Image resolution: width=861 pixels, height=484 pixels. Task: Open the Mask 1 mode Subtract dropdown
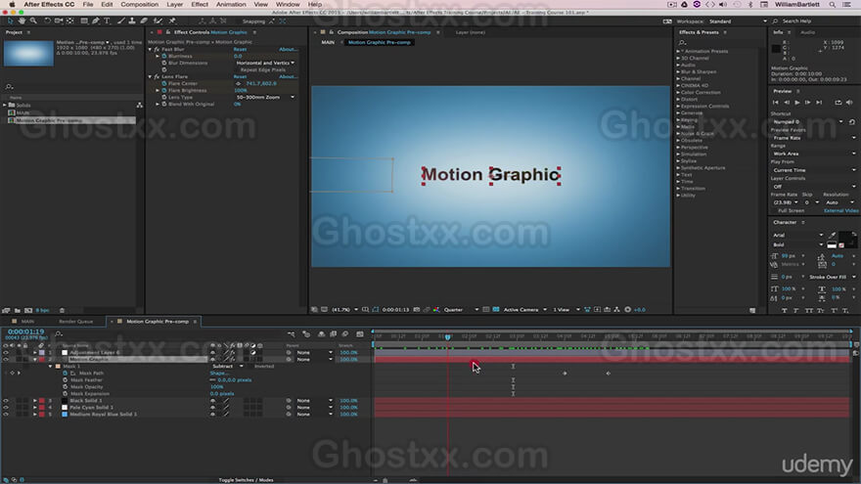(x=227, y=366)
